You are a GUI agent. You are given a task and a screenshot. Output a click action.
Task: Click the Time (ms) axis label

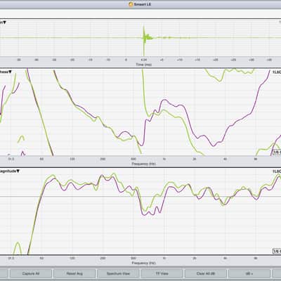point(144,65)
